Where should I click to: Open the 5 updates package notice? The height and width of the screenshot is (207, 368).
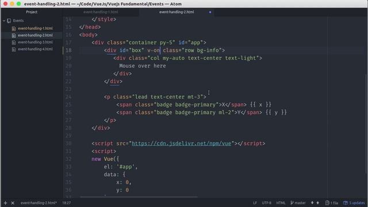[x=354, y=203]
